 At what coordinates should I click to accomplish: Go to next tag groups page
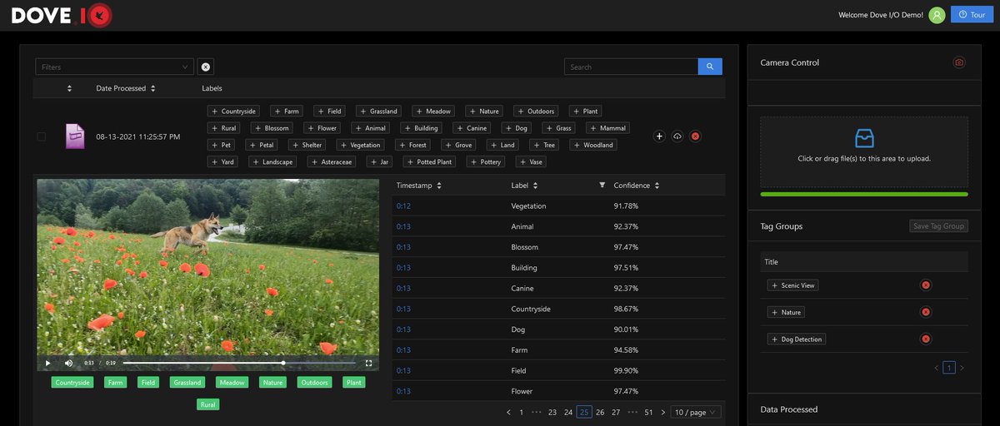click(962, 367)
